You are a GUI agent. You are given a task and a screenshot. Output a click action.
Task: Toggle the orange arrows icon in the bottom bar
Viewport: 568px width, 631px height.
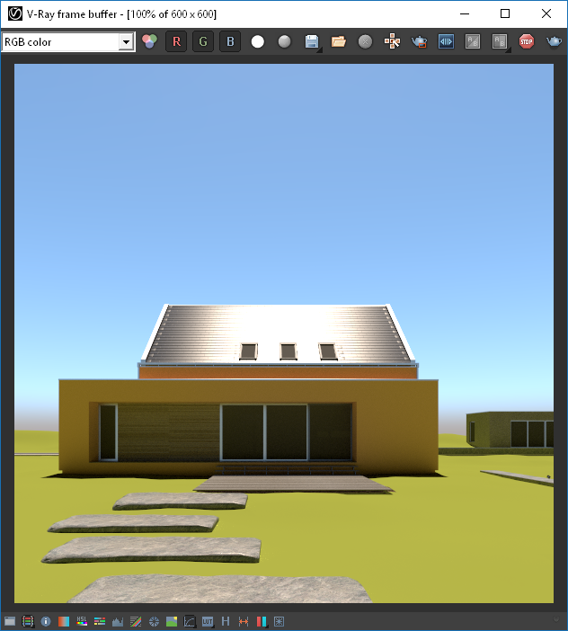(x=244, y=621)
